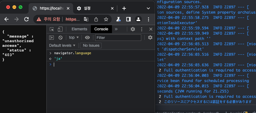Bookmark the page with the star icon

point(106,19)
